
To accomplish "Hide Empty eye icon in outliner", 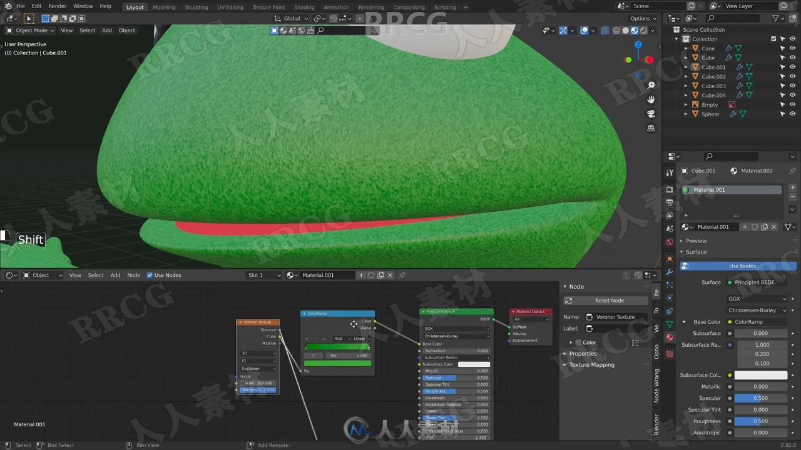I will [x=792, y=104].
